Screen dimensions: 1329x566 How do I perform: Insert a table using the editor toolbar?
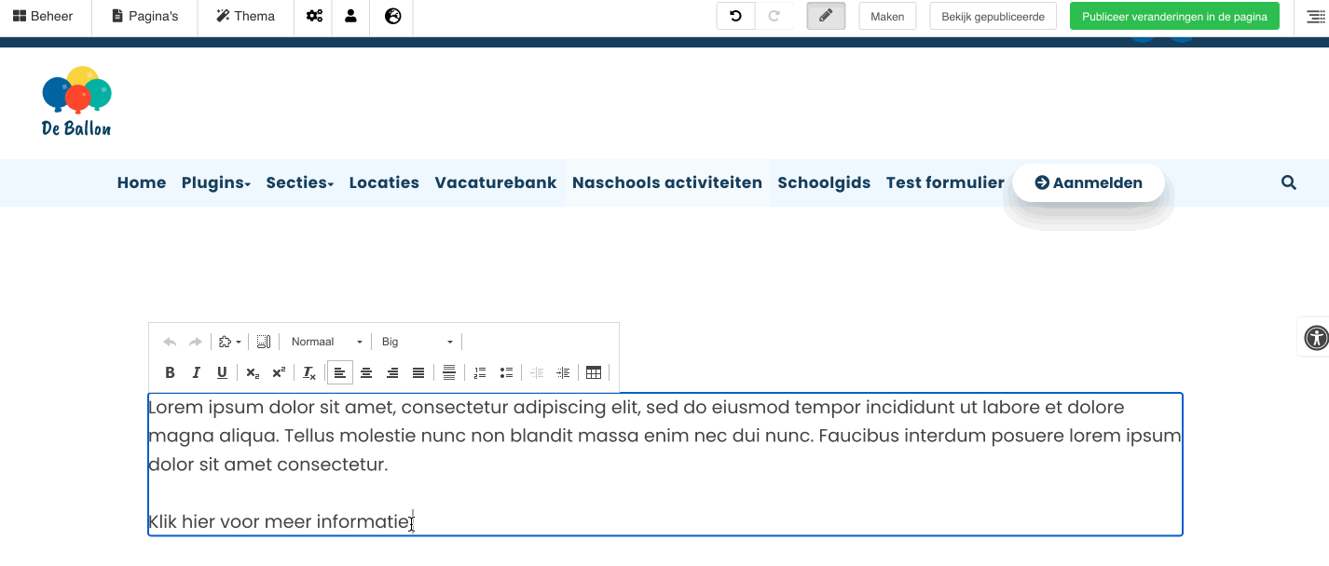594,372
